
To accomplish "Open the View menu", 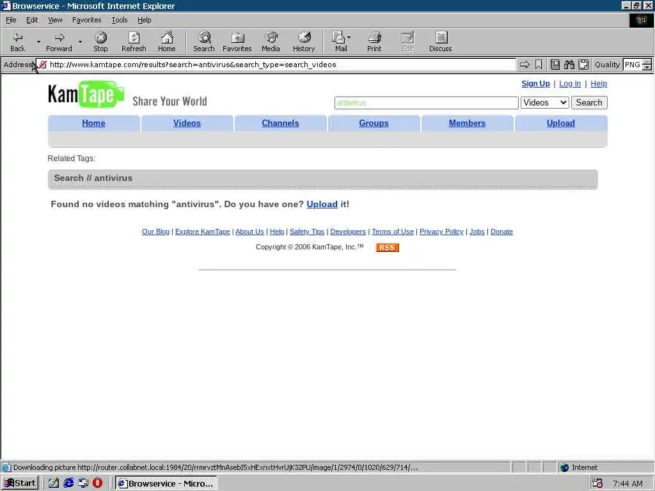I will click(x=55, y=20).
